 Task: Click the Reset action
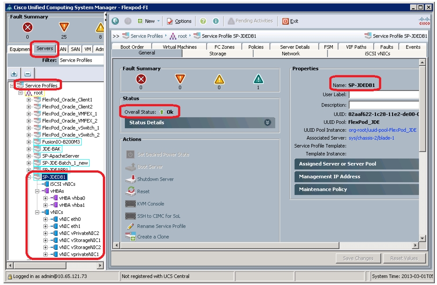138,191
